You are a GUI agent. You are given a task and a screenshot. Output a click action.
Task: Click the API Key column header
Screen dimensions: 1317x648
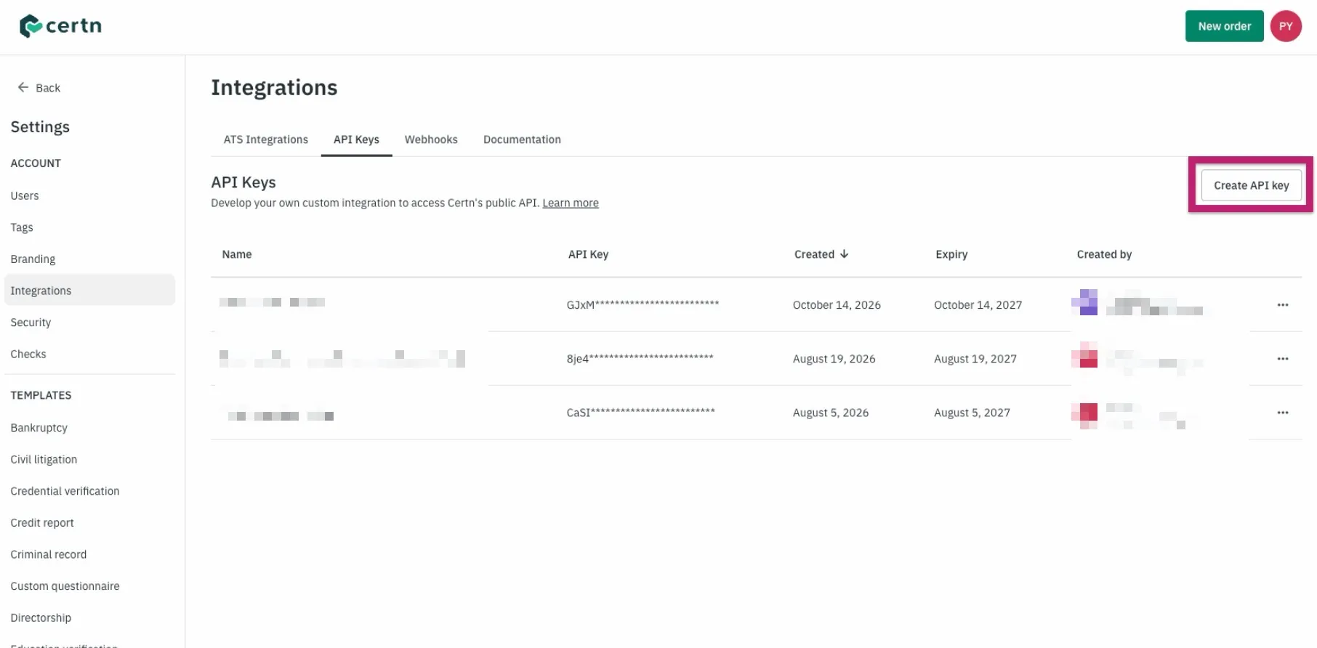(588, 254)
